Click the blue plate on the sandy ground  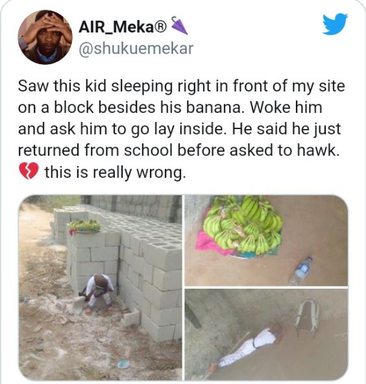point(123,364)
